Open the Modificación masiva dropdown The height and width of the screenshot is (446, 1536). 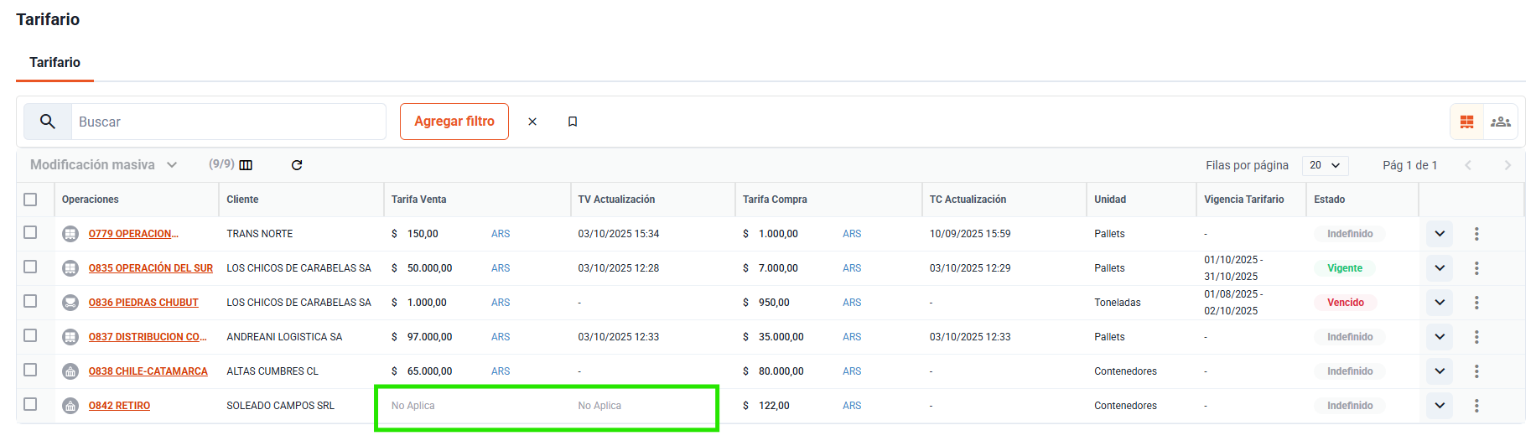coord(104,165)
